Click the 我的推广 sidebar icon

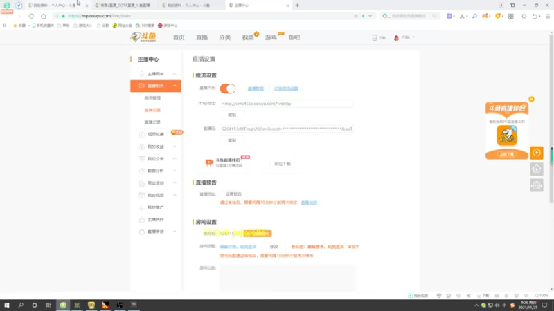(142, 207)
